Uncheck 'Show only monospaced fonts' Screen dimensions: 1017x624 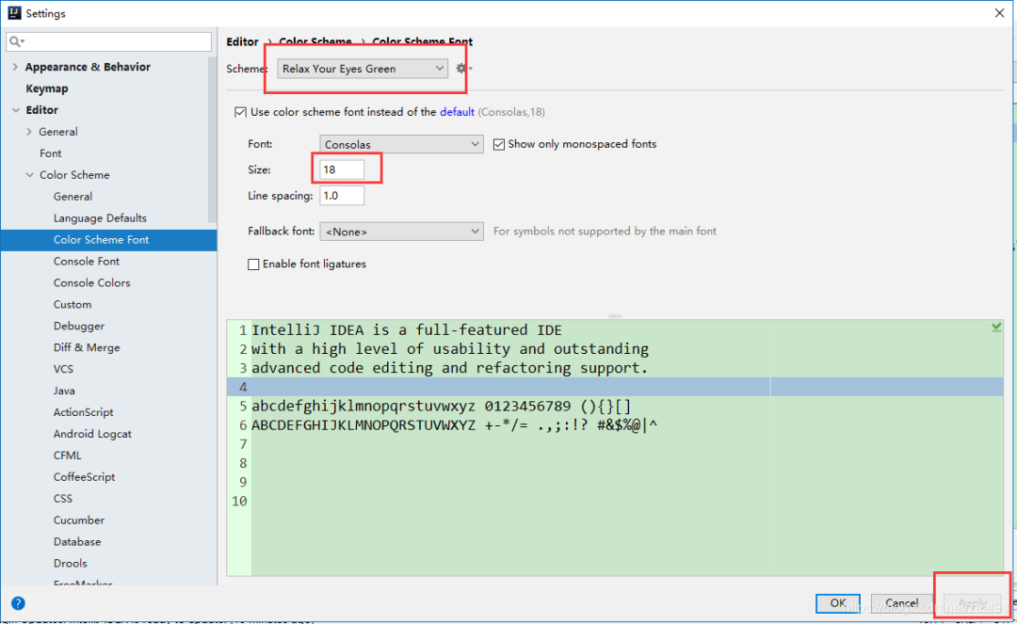[499, 144]
